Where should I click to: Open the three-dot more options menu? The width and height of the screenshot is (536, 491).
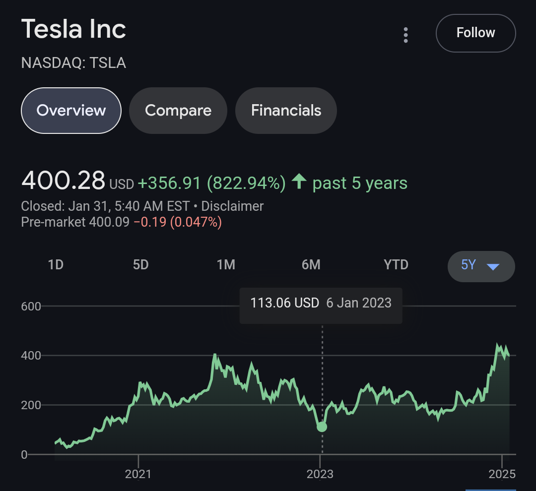coord(406,35)
